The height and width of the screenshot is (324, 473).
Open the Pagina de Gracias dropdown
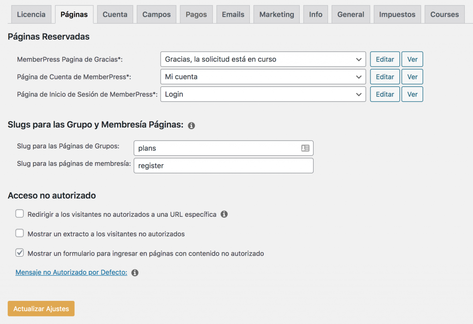[x=263, y=59]
